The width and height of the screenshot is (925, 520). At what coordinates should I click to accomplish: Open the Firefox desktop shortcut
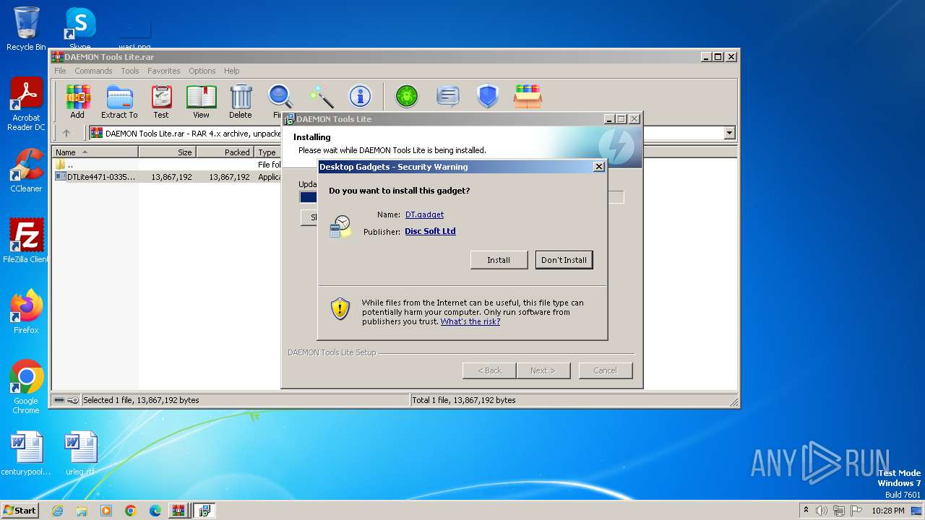[x=26, y=311]
